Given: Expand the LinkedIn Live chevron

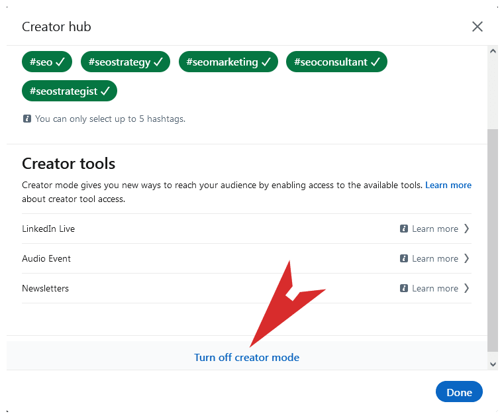Looking at the screenshot, I should [x=466, y=229].
